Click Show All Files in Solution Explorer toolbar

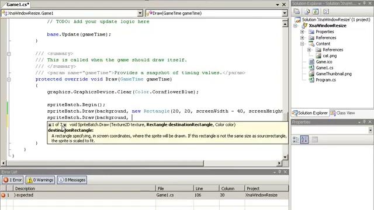[x=307, y=12]
